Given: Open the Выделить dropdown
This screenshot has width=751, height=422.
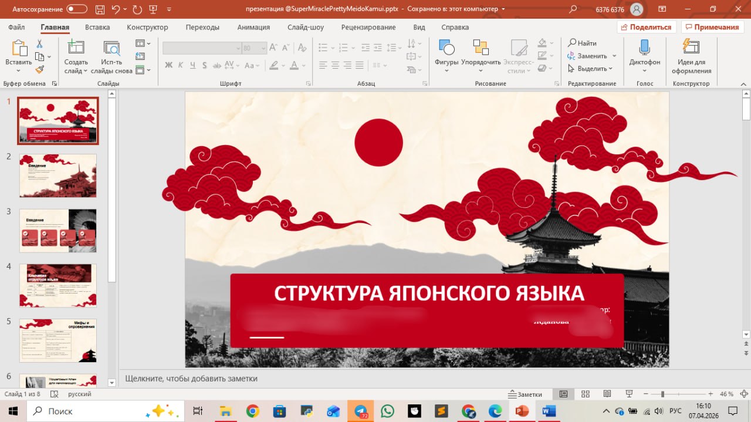Looking at the screenshot, I should pyautogui.click(x=591, y=69).
